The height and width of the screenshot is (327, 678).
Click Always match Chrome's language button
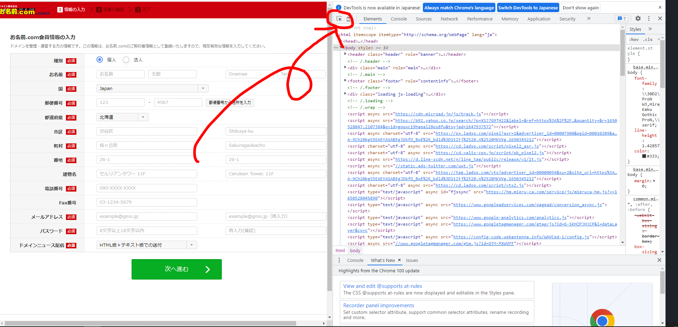click(459, 8)
